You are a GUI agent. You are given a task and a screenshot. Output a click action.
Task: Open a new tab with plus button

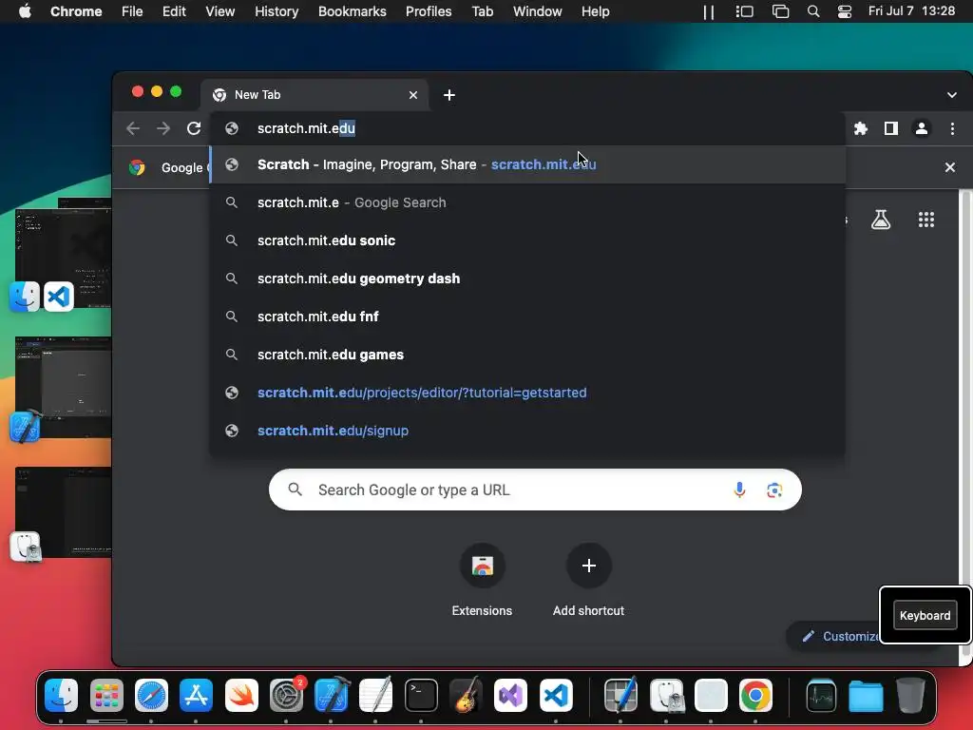click(449, 95)
